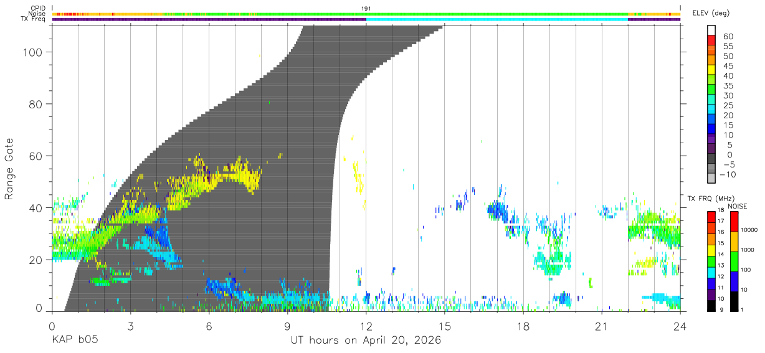Click the TX FRQ (MHz) color scale bar
Viewport: 765px width, 353px height.
coord(711,261)
